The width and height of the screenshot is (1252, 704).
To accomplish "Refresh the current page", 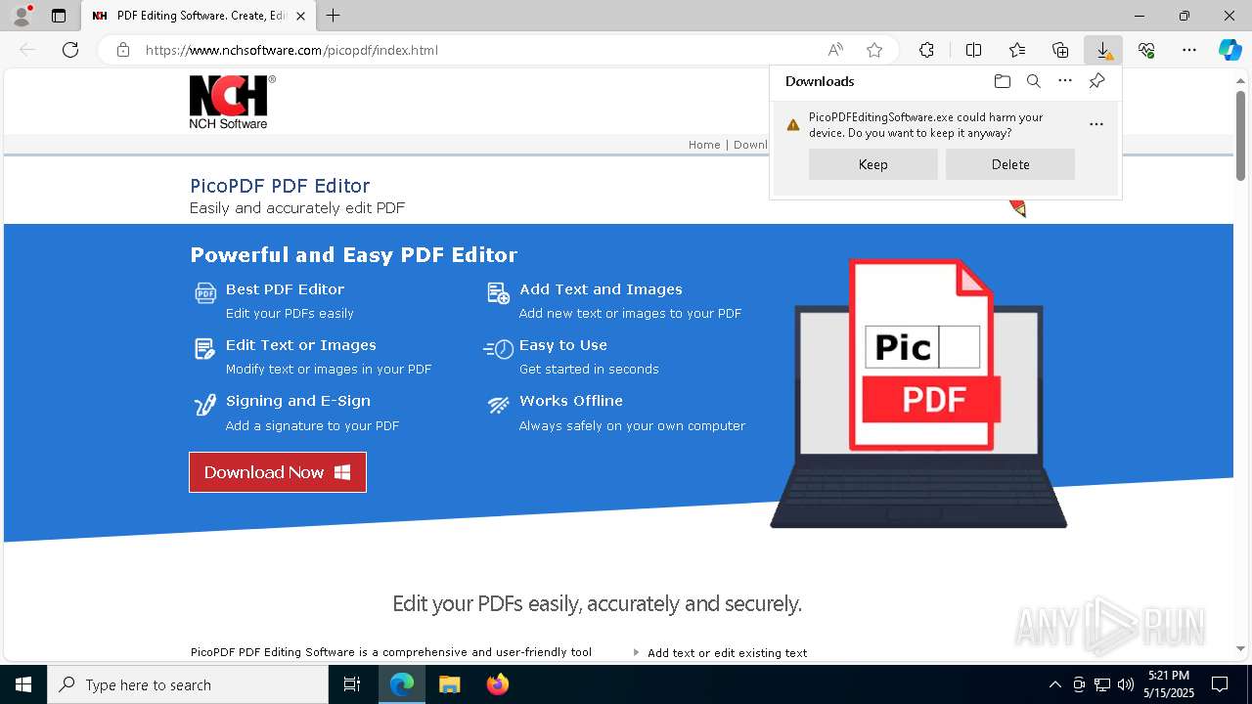I will click(x=70, y=50).
